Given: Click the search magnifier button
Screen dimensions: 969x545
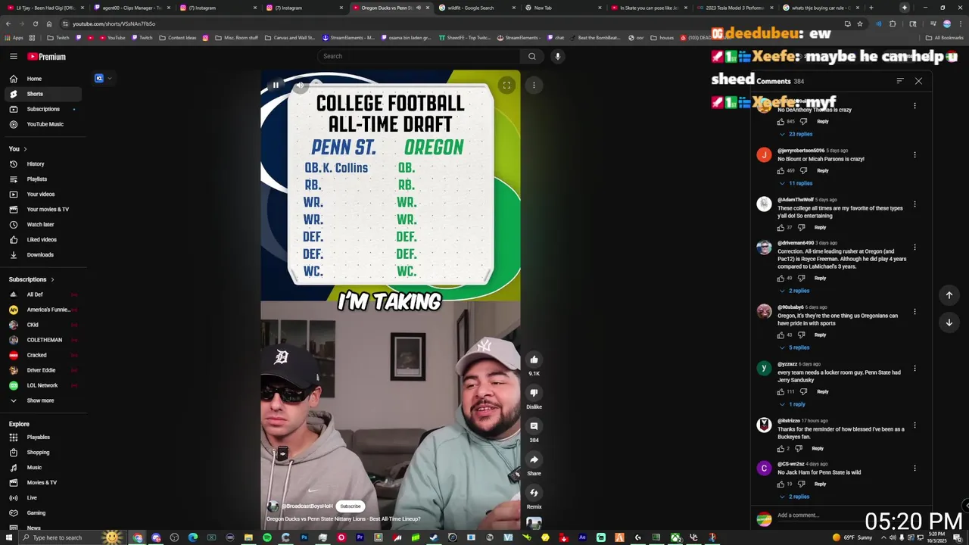Looking at the screenshot, I should click(532, 56).
